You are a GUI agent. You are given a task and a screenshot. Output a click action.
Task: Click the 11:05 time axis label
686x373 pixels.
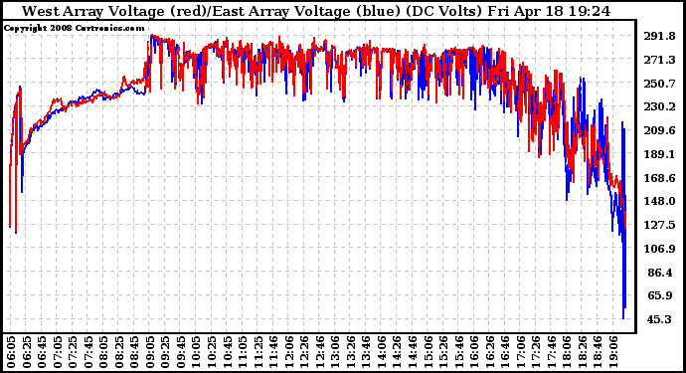[243, 352]
